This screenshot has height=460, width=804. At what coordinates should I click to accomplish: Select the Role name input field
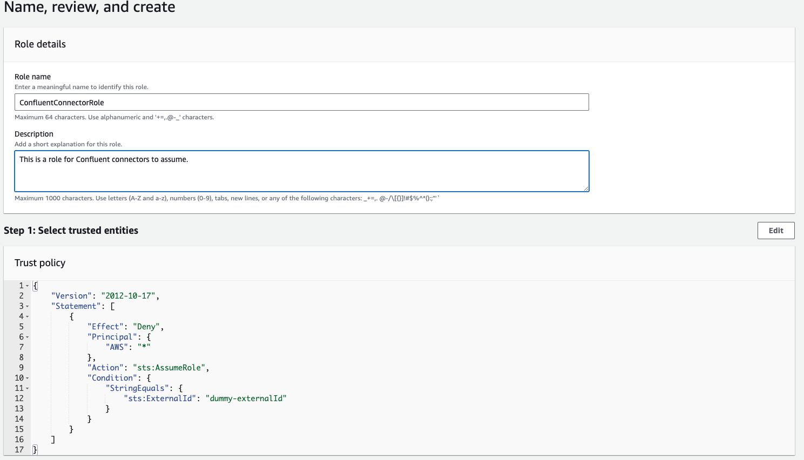point(301,102)
